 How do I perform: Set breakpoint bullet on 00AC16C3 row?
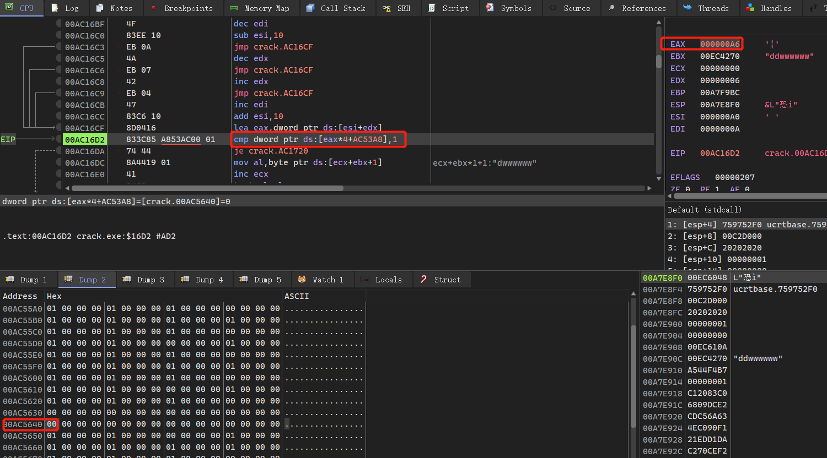click(59, 47)
